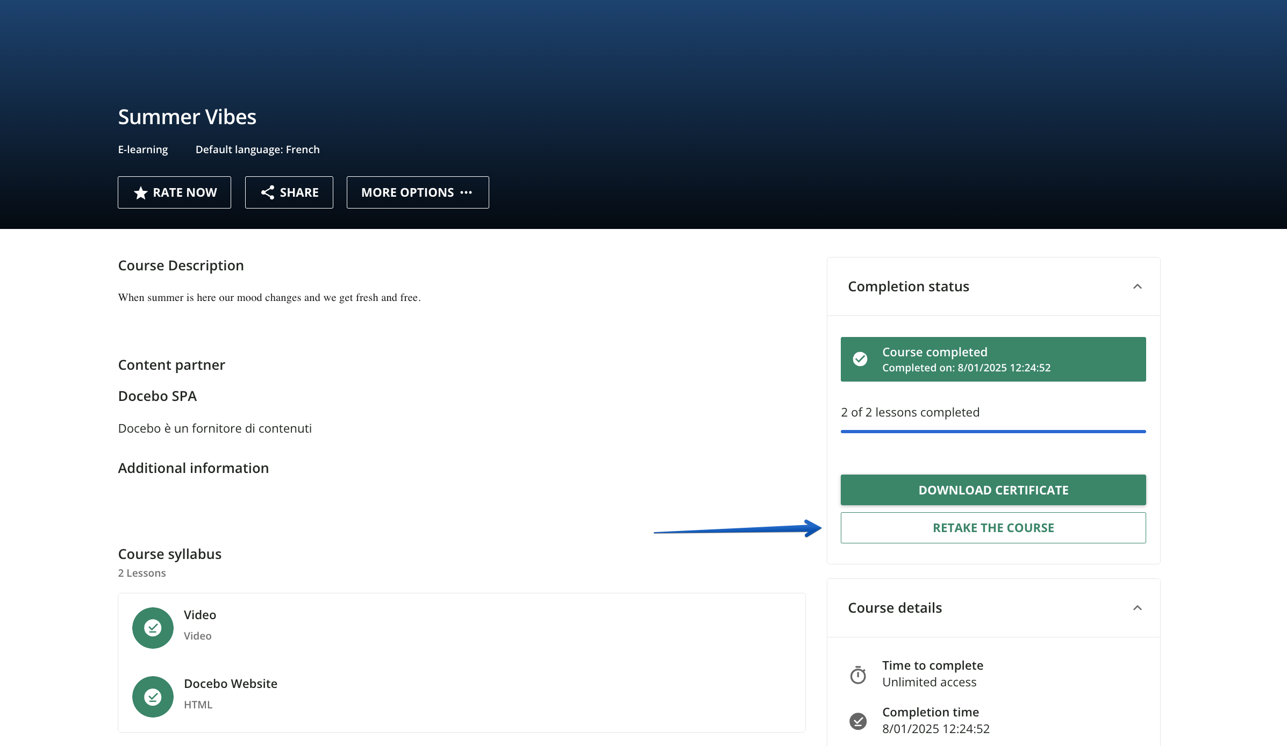Open the Video lesson title
The image size is (1287, 746).
(x=200, y=615)
